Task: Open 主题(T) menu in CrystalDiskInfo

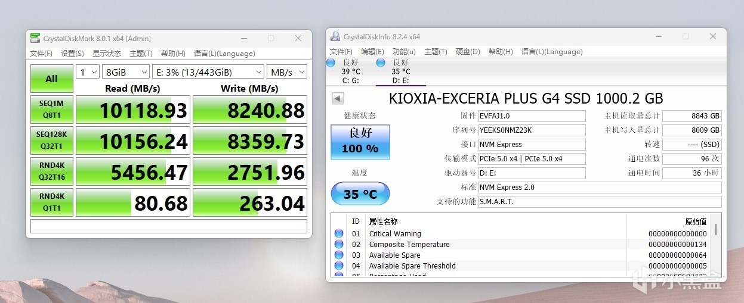Action: click(x=436, y=52)
